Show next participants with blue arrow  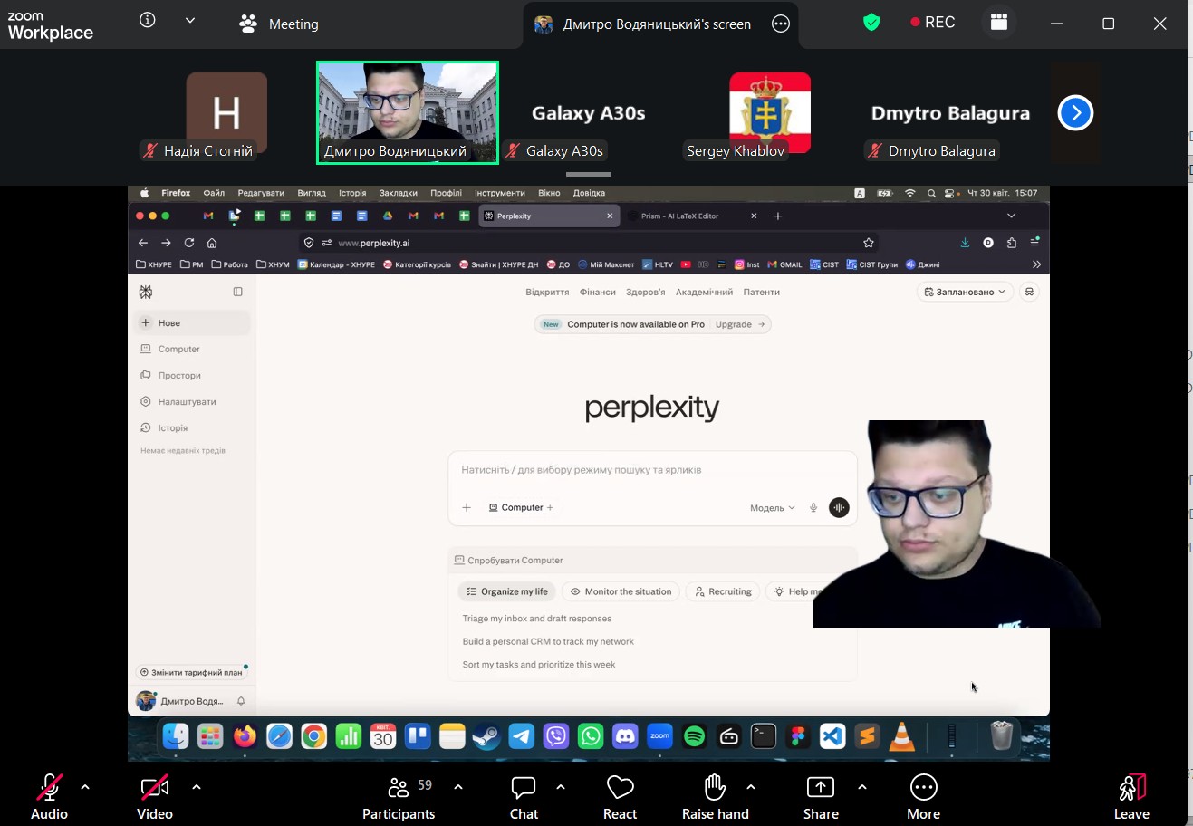pos(1075,113)
